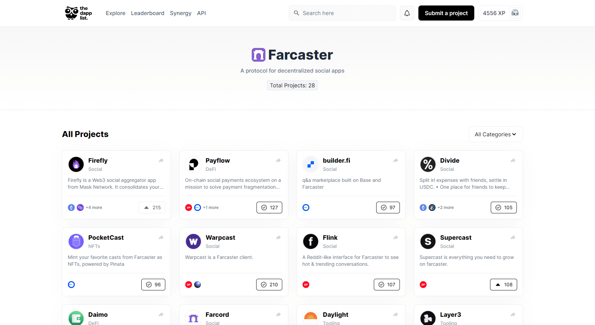Click the Warpcast project logo
Screen dimensions: 595x325
(x=193, y=241)
